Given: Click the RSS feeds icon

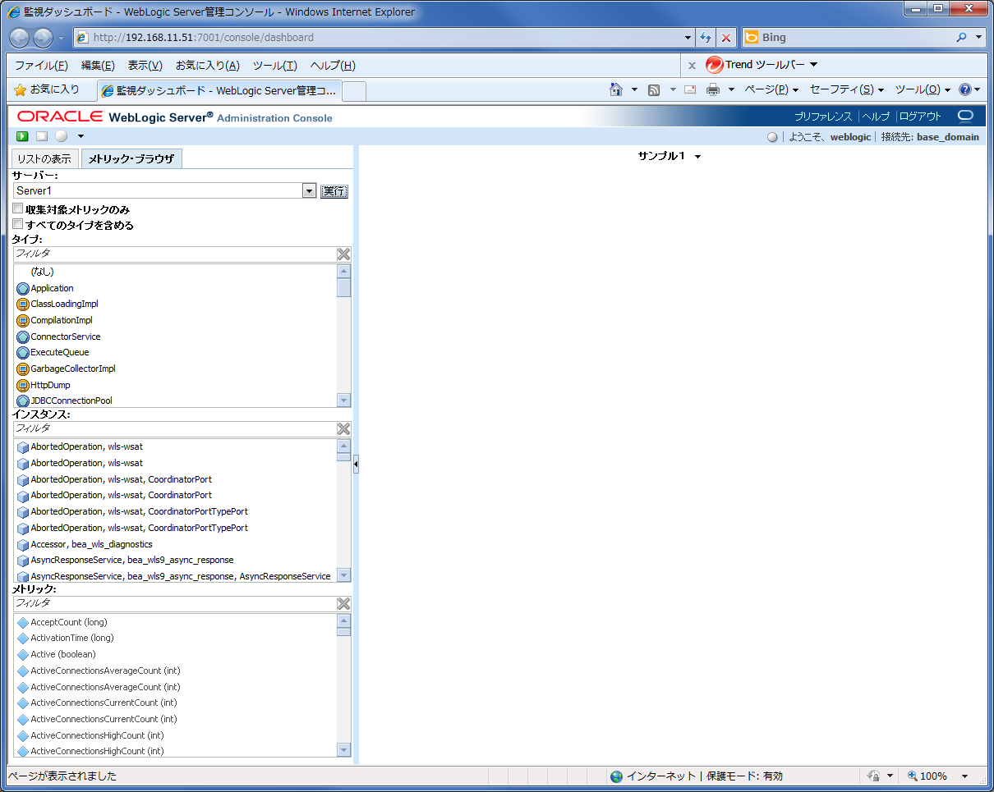Looking at the screenshot, I should 655,89.
